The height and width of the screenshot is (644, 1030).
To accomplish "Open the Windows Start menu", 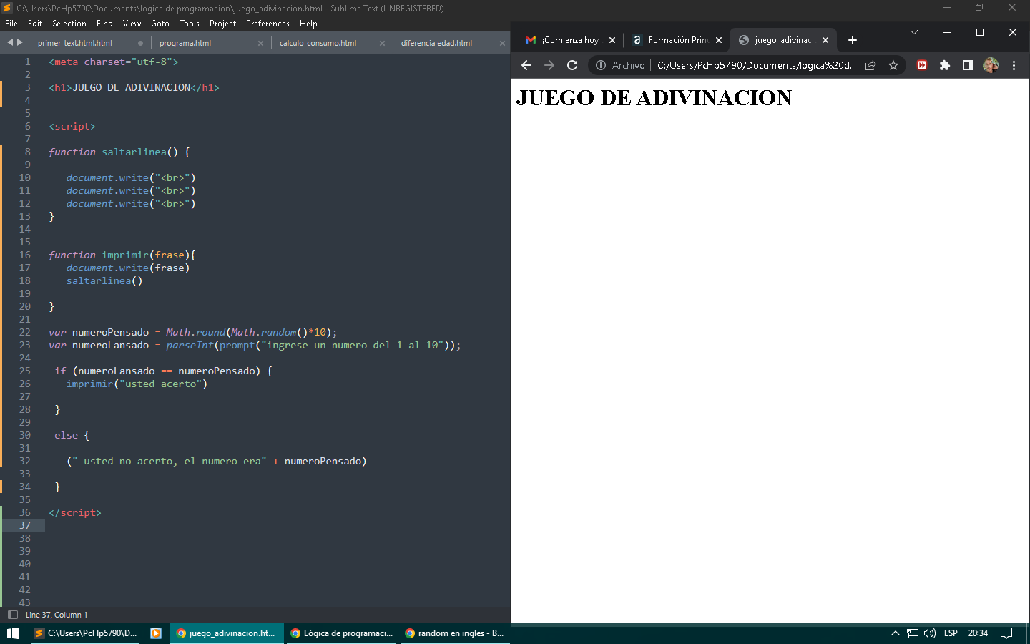I will [13, 633].
